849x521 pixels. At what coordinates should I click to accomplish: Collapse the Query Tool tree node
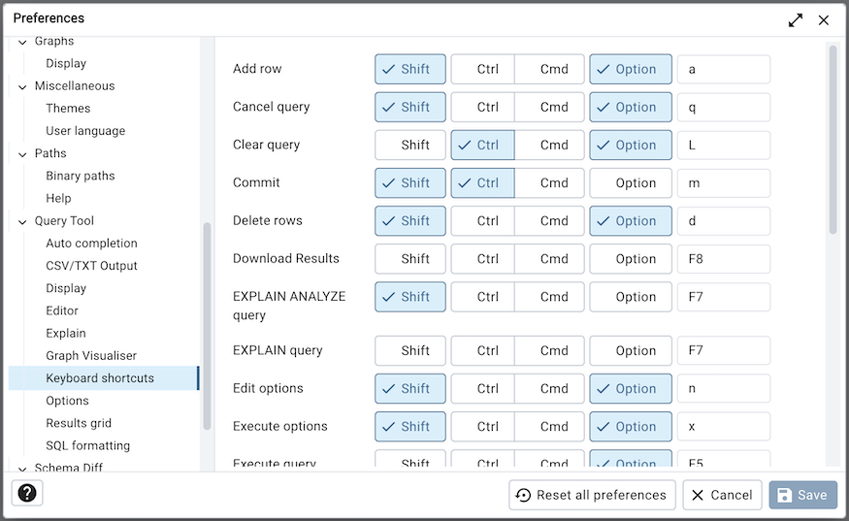[22, 221]
